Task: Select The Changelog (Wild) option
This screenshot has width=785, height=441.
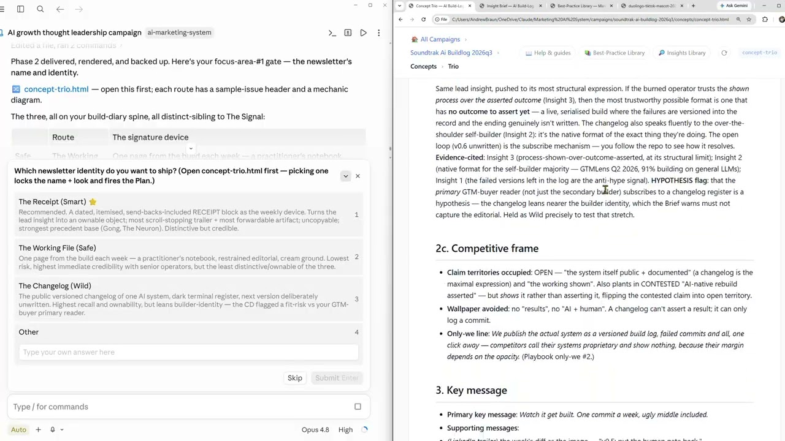Action: tap(189, 299)
